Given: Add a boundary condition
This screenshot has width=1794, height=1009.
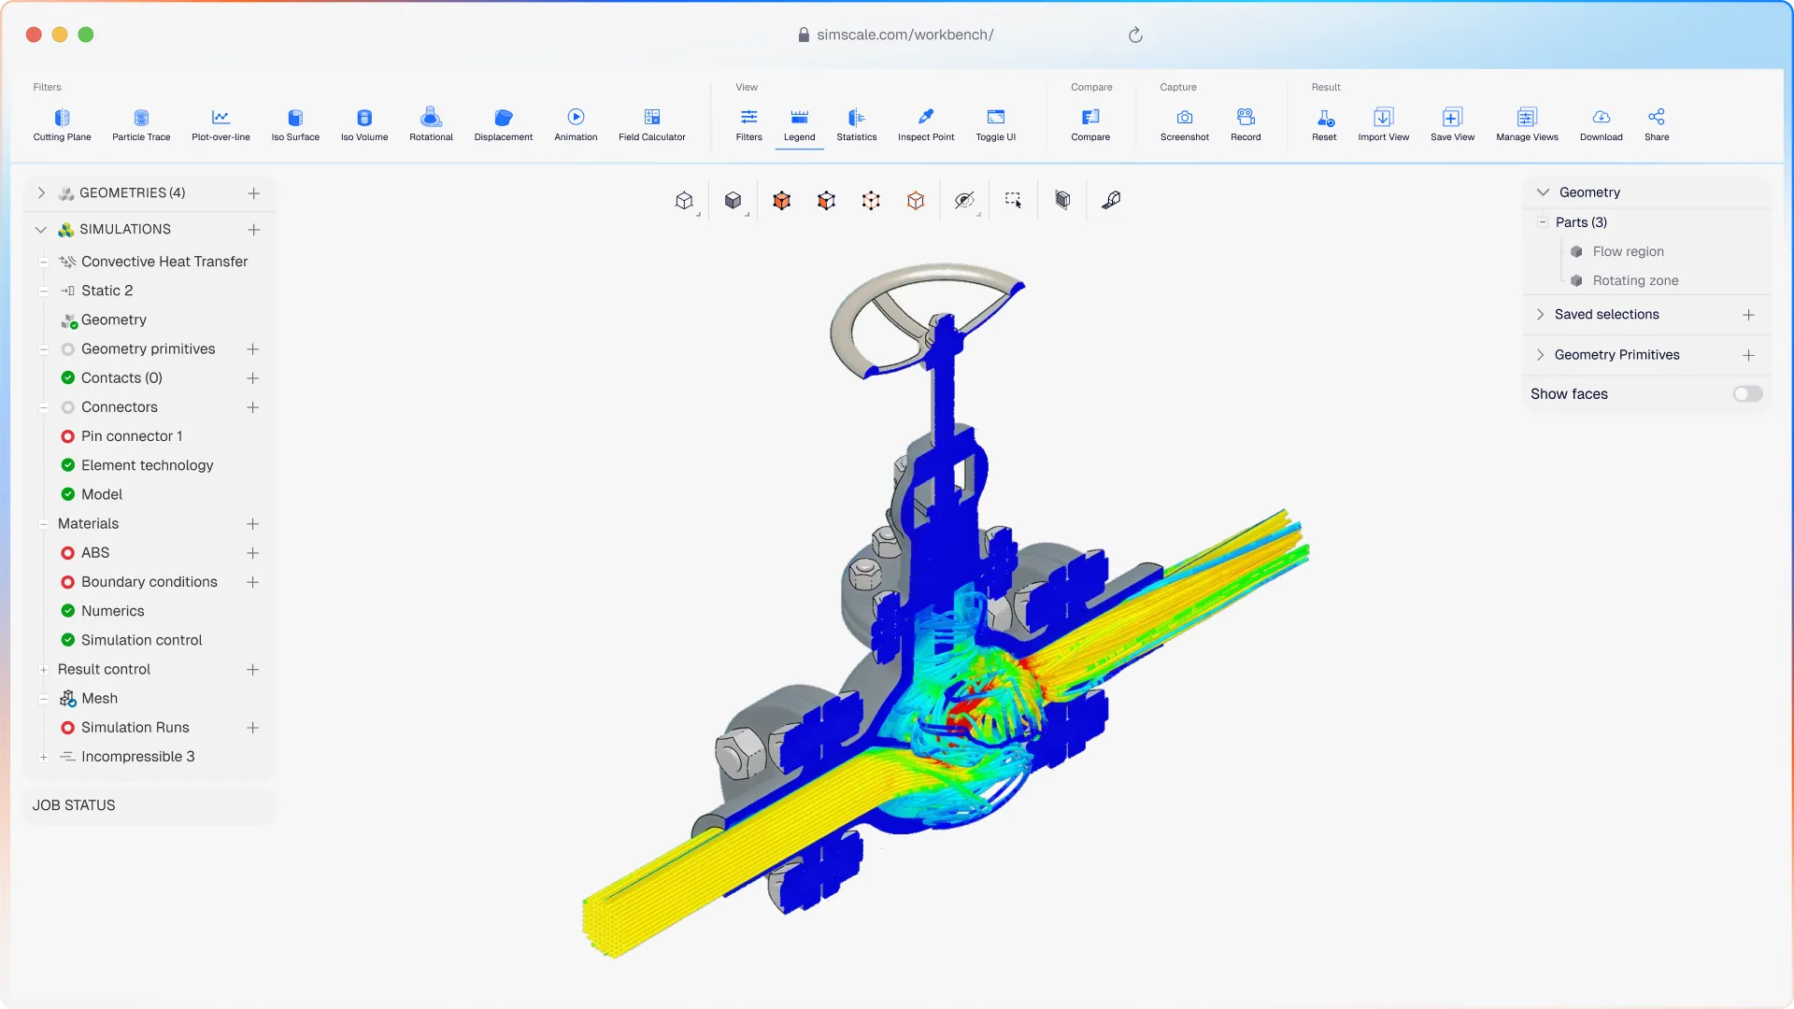Looking at the screenshot, I should [252, 582].
